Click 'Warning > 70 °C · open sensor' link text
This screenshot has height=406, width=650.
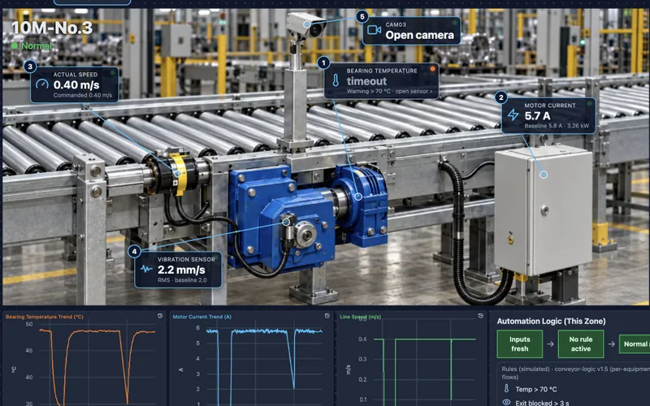pyautogui.click(x=389, y=91)
